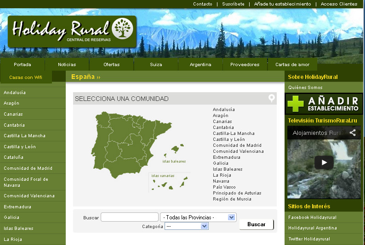365x245 pixels.
Task: Click the map pin icon in community header
Action: pyautogui.click(x=272, y=98)
